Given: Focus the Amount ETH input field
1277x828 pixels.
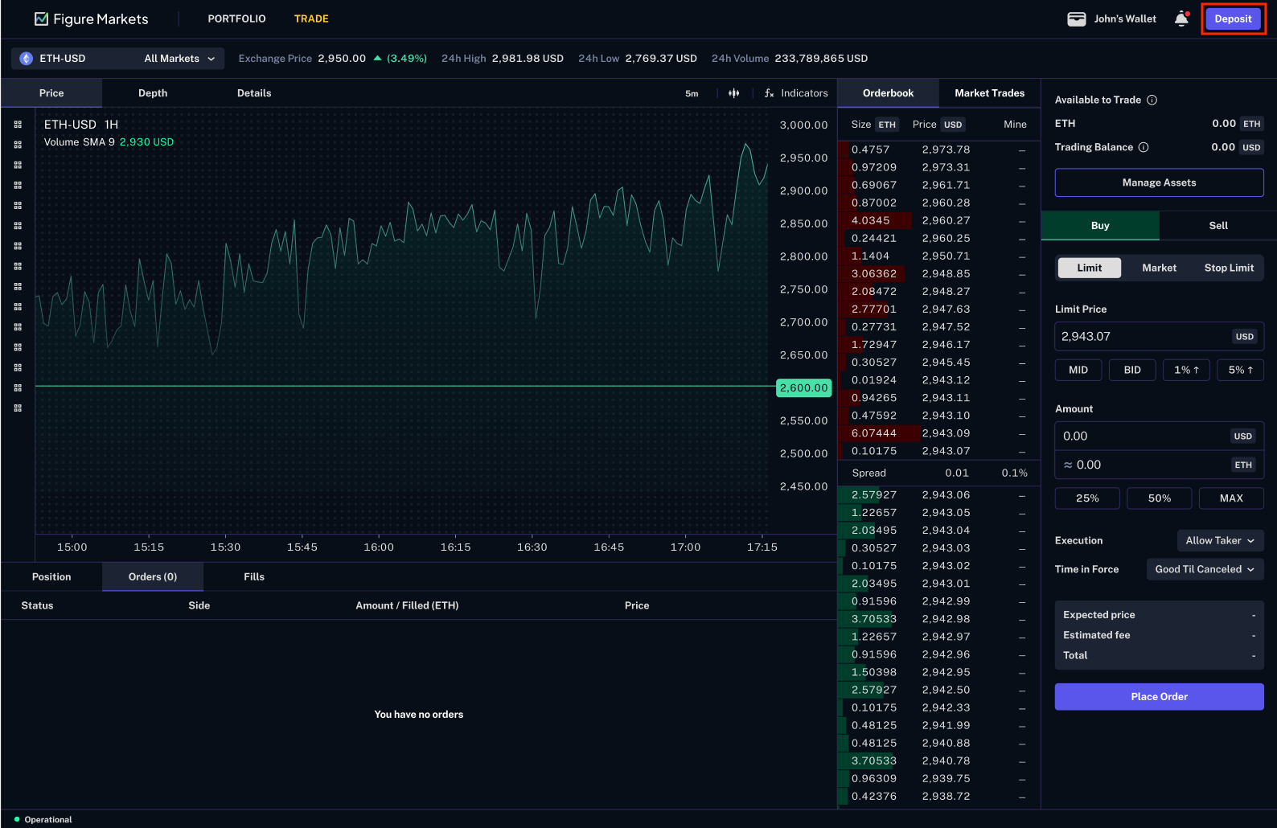Looking at the screenshot, I should click(1159, 465).
